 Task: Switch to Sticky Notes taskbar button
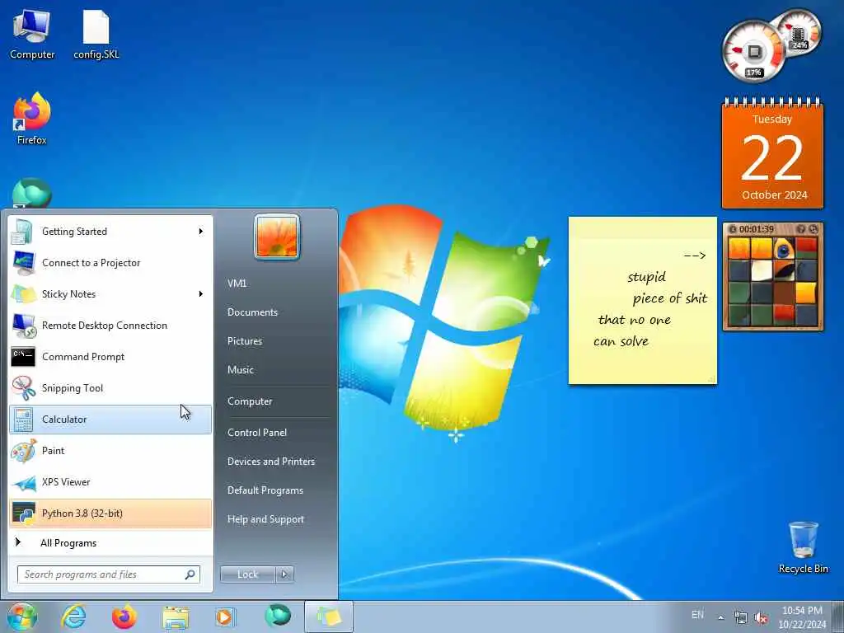pos(329,617)
